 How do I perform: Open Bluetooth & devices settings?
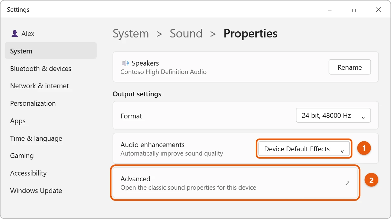point(40,69)
